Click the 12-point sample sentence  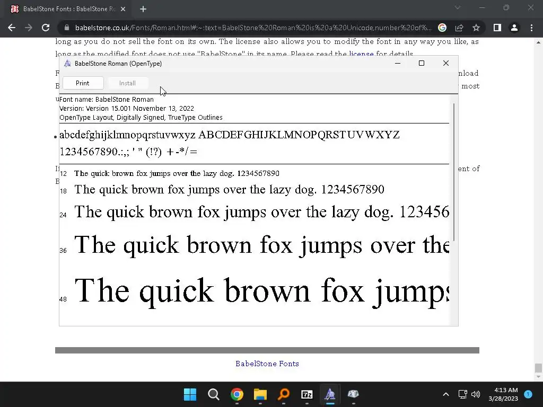tap(177, 173)
